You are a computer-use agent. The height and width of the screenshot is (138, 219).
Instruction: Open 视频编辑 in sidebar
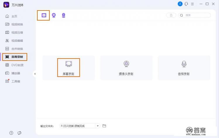pos(14,41)
